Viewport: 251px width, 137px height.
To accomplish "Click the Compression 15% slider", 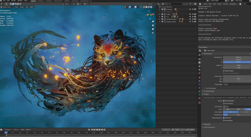I will pos(237,115).
